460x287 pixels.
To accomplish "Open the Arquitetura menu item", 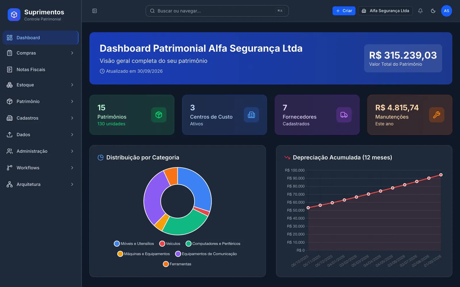I will [41, 184].
